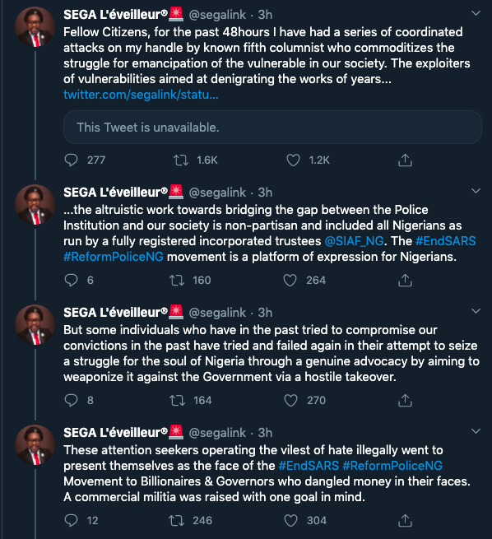492x539 pixels.
Task: Like the tweet showing 270 likes
Action: point(290,401)
